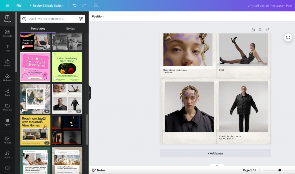The image size is (295, 174).
Task: Open the Elements sidebar panel
Action: (7, 33)
